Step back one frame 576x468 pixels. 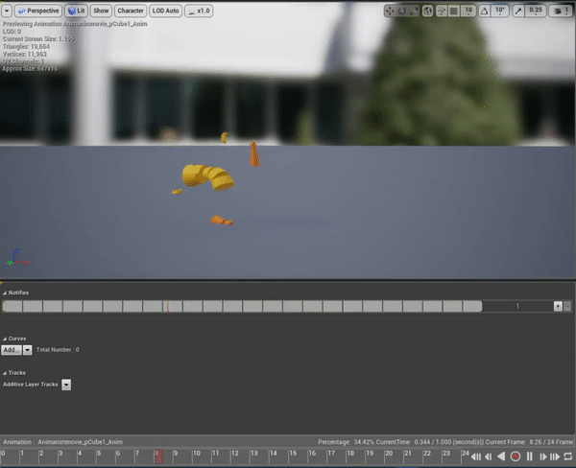[x=489, y=456]
